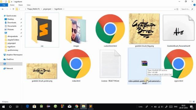Switch to details view layout
Image resolution: width=196 pixels, height=110 pixels.
(190, 102)
